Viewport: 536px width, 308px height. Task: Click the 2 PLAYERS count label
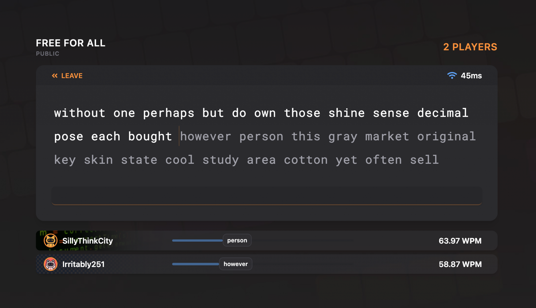tap(470, 47)
